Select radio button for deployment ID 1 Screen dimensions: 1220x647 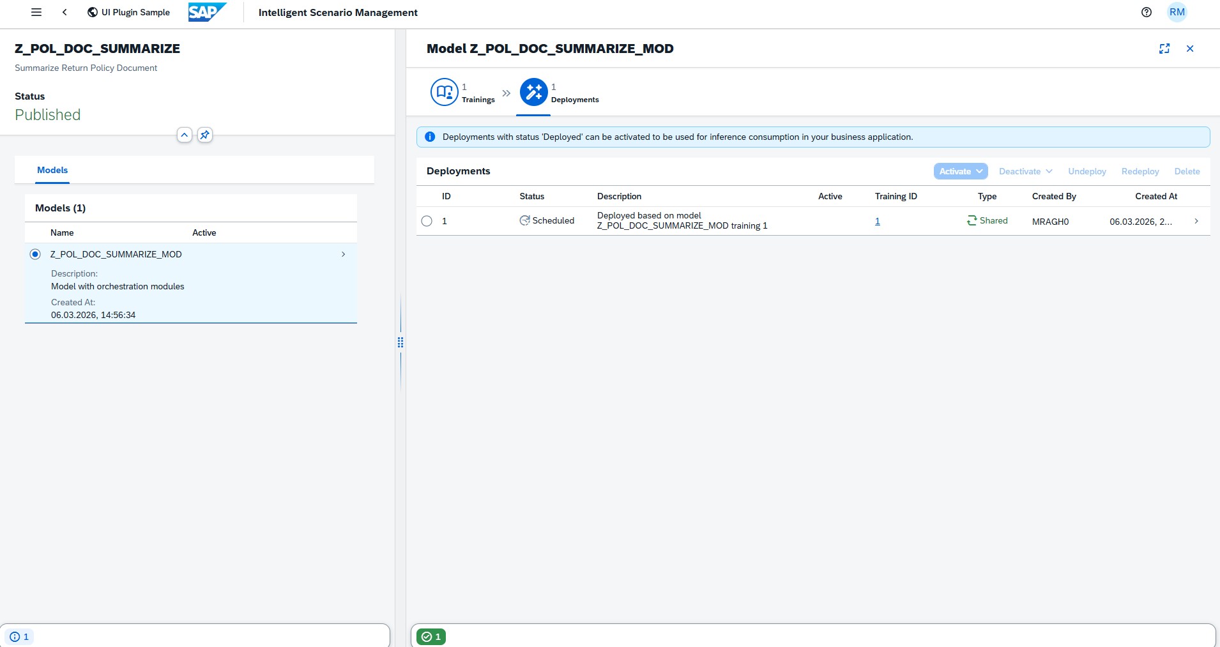(427, 221)
